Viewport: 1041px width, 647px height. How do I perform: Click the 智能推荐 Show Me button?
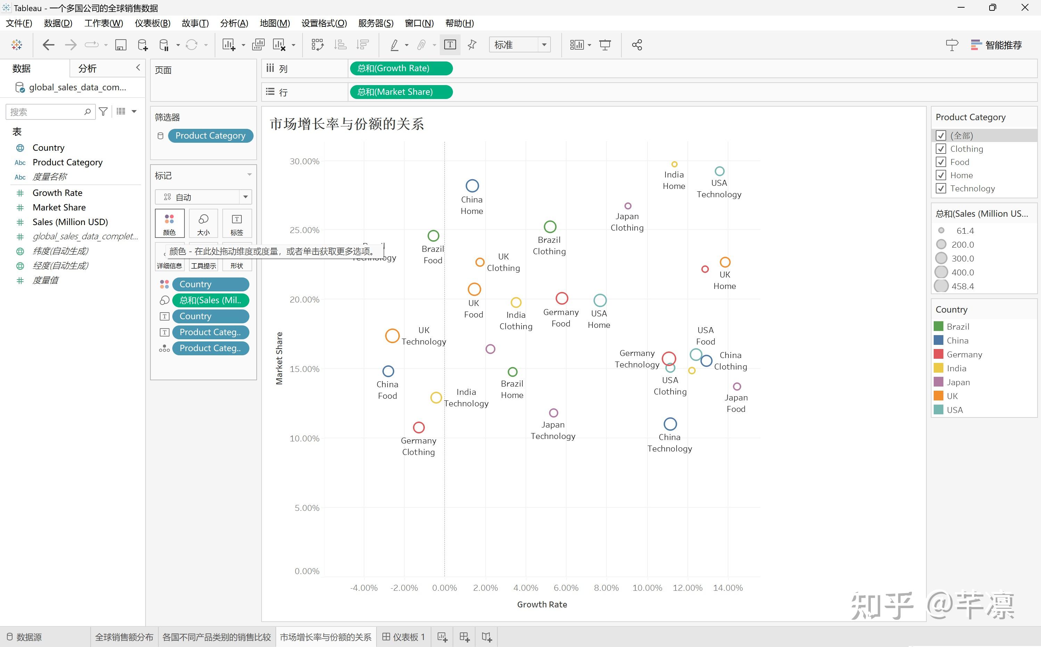(x=996, y=44)
